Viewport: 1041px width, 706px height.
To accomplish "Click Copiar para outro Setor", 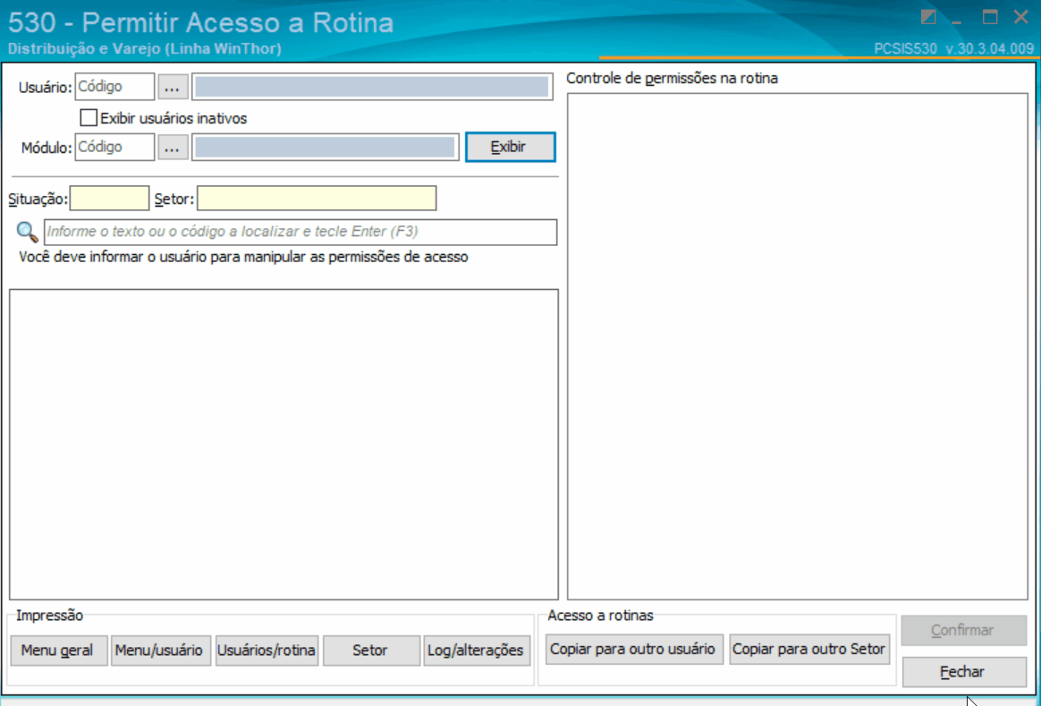I will click(809, 649).
